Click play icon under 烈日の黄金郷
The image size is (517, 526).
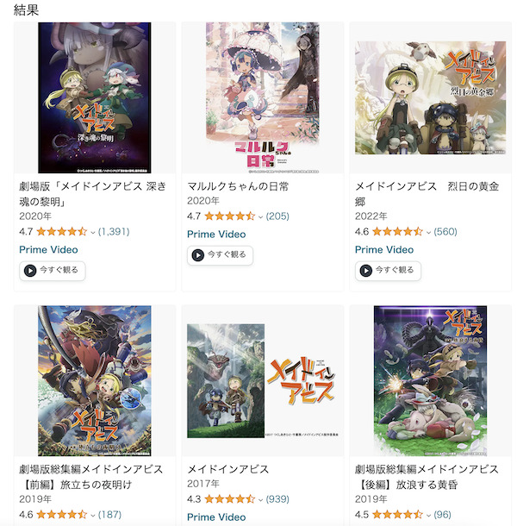tap(366, 271)
